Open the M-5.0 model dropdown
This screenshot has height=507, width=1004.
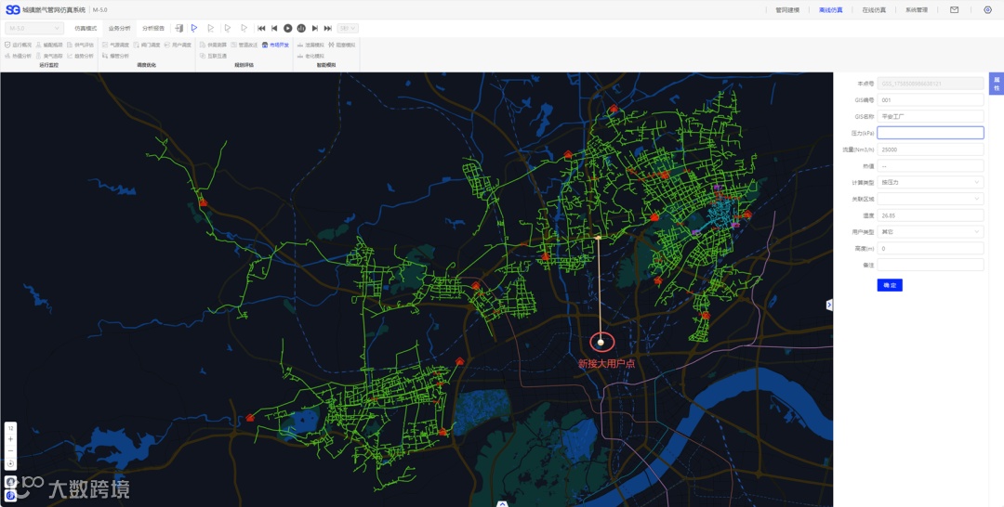[34, 28]
